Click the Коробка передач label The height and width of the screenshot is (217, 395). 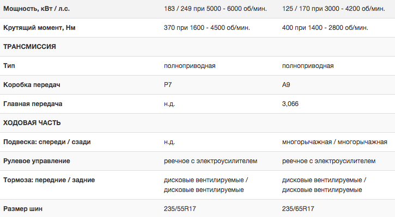tap(32, 85)
